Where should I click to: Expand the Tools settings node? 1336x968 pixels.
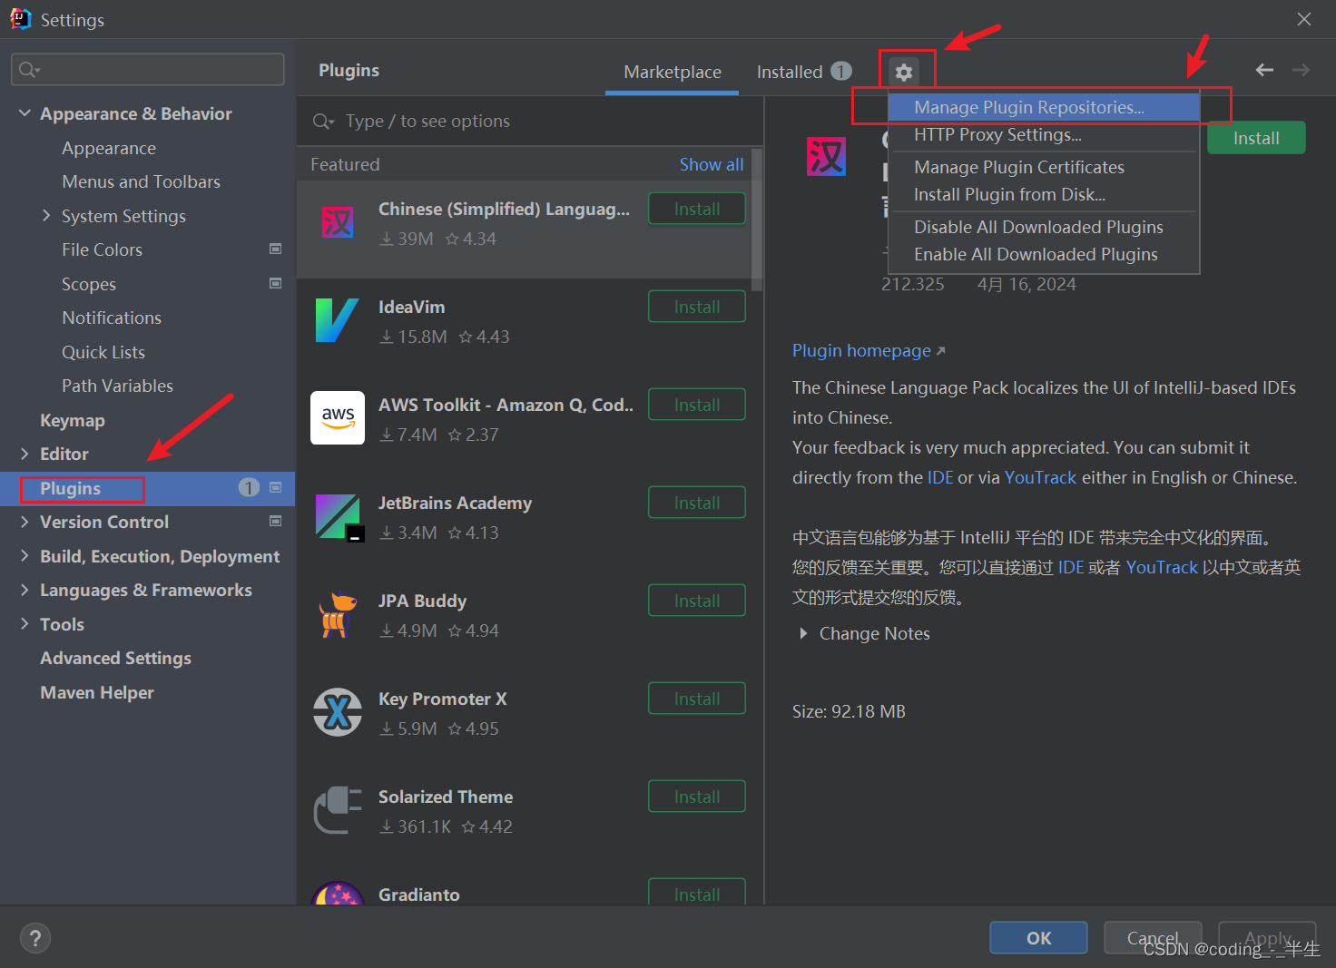[x=25, y=624]
